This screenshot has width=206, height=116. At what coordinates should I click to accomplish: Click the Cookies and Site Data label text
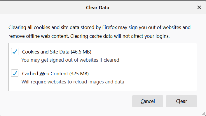(46, 52)
